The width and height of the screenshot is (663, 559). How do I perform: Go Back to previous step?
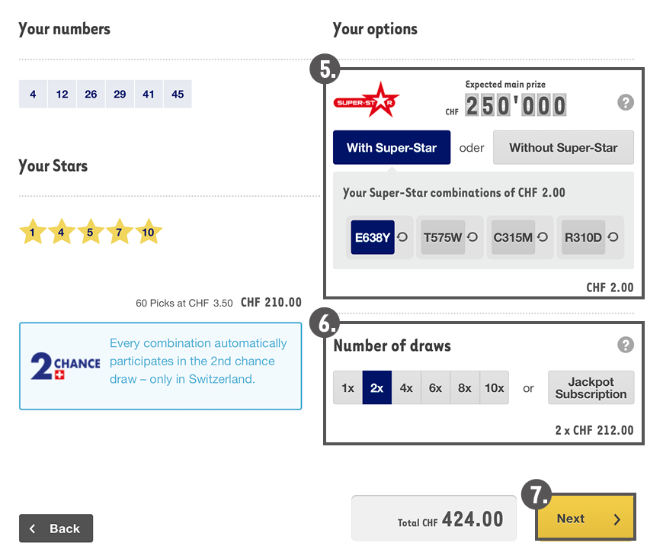[56, 528]
